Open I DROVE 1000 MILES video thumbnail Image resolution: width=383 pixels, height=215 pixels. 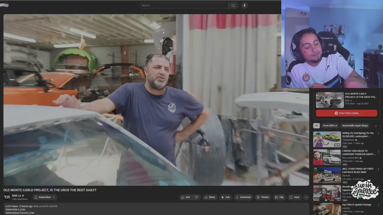click(x=327, y=157)
